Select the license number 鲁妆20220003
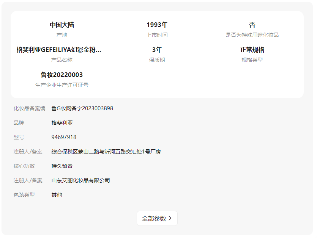The height and width of the screenshot is (238, 317). (x=62, y=75)
